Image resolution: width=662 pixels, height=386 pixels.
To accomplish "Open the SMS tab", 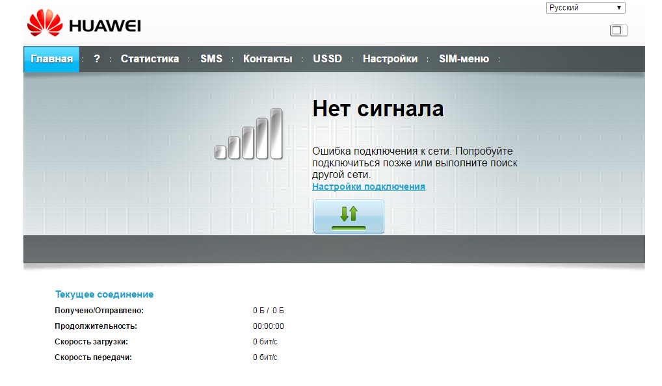I will pyautogui.click(x=211, y=59).
